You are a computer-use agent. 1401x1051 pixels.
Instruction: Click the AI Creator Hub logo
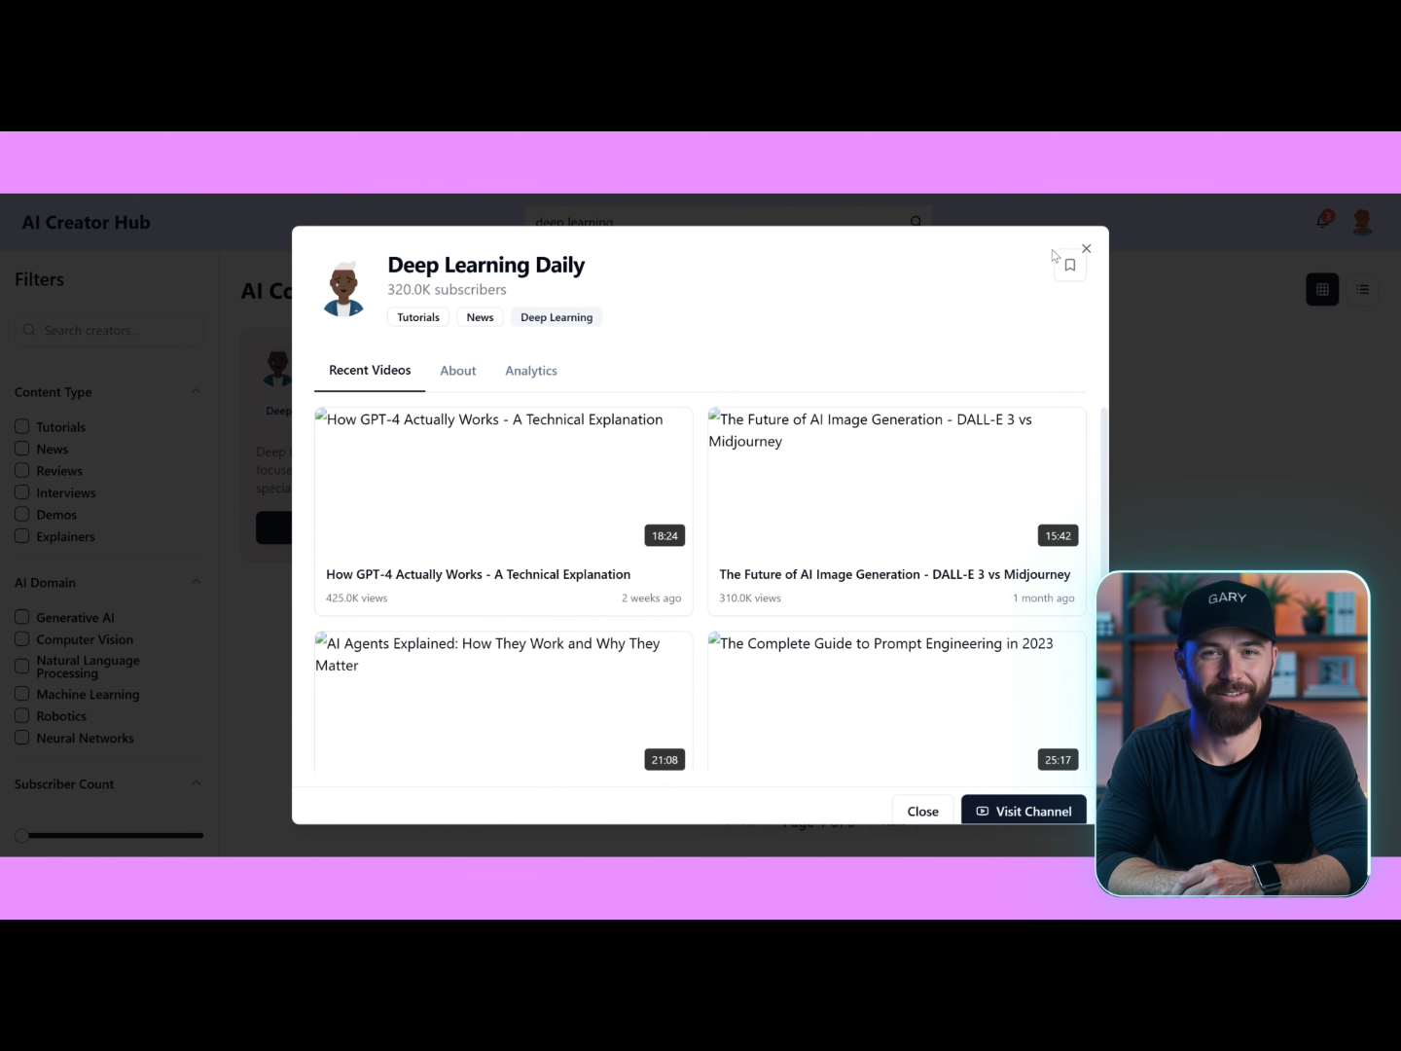87,222
